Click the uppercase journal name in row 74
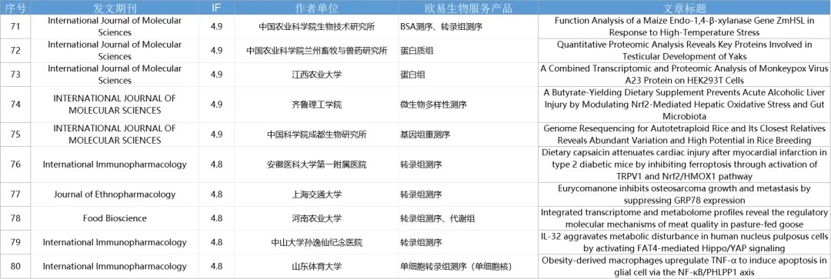This screenshot has width=831, height=279. tap(115, 105)
